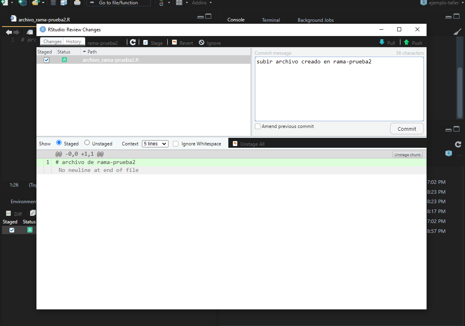Viewport: 465px width, 326px height.
Task: Click the diff line '# archivo de rama-prueba2'
Action: tap(95, 162)
